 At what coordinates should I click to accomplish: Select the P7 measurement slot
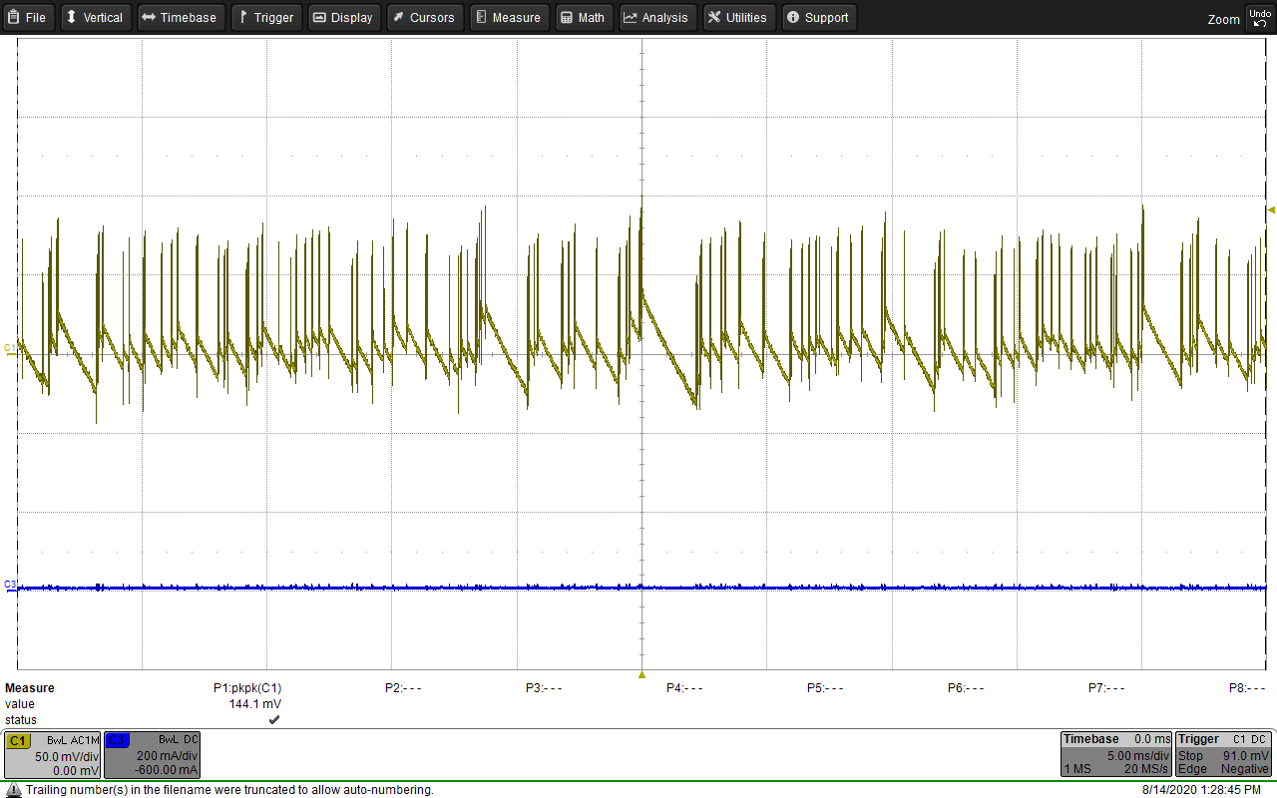(1106, 688)
